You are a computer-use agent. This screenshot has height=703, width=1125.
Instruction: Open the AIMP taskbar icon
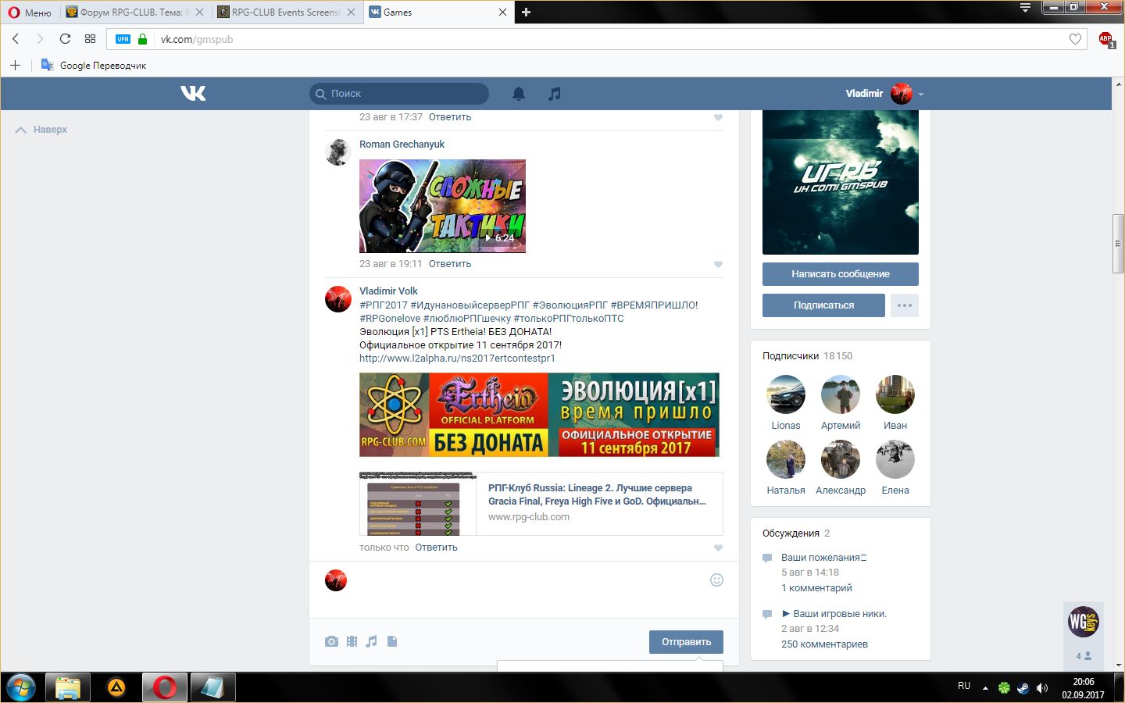[x=116, y=687]
